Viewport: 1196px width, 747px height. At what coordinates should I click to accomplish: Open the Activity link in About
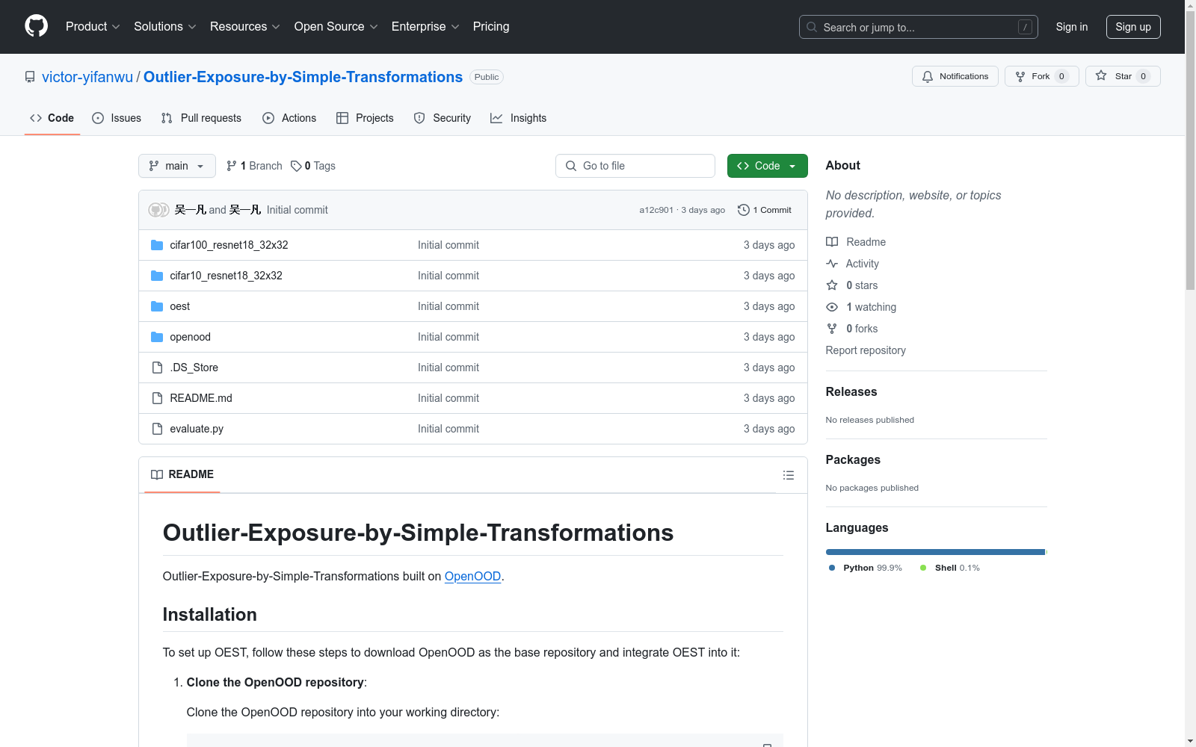[853, 264]
